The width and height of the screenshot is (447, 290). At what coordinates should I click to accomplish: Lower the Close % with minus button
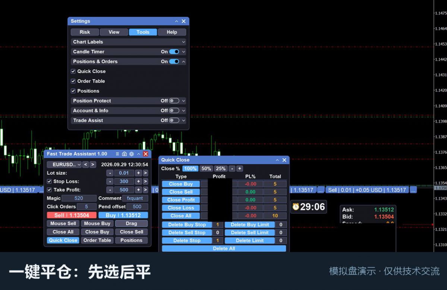click(232, 168)
